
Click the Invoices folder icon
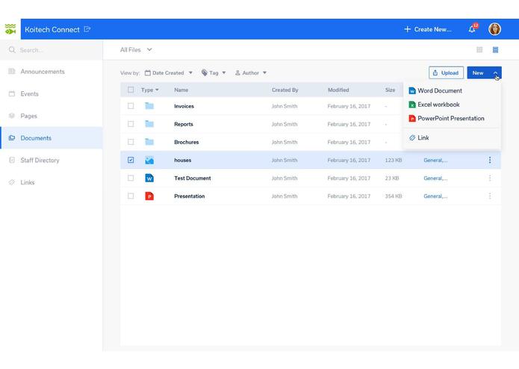pyautogui.click(x=149, y=106)
